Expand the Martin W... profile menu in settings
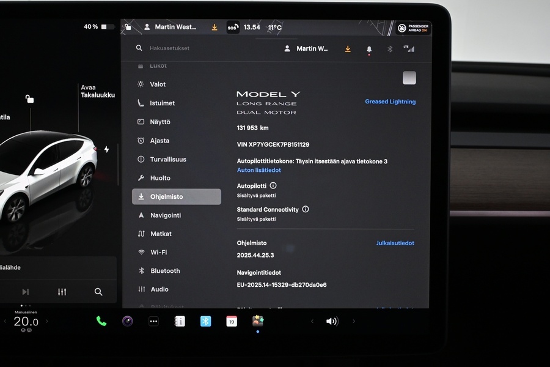The image size is (550, 367). tap(307, 49)
